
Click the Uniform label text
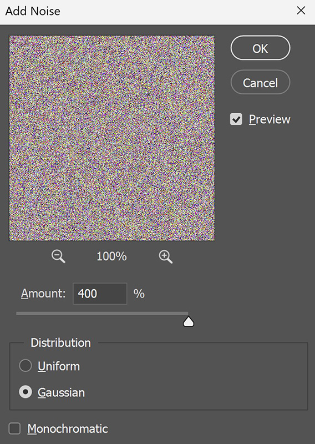pos(59,366)
